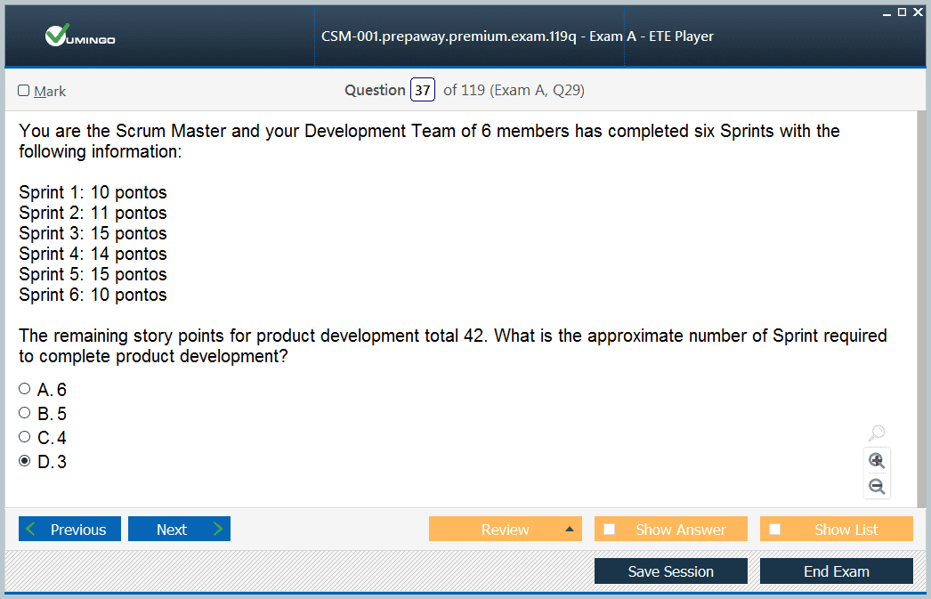This screenshot has height=599, width=931.
Task: Click the right arrow on Next button
Action: (x=217, y=530)
